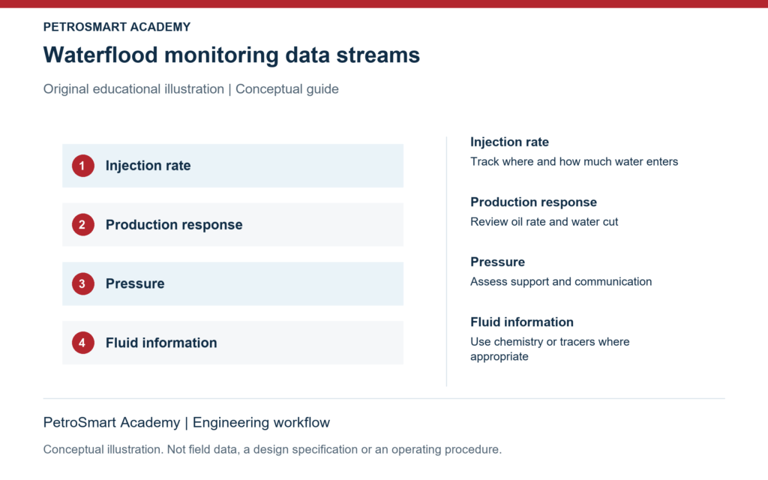Click the Original educational illustration subtitle
The image size is (768, 480).
tap(190, 89)
